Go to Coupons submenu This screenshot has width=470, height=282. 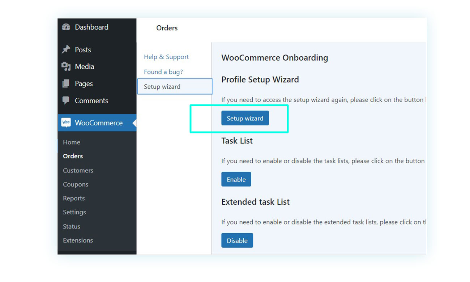point(76,184)
